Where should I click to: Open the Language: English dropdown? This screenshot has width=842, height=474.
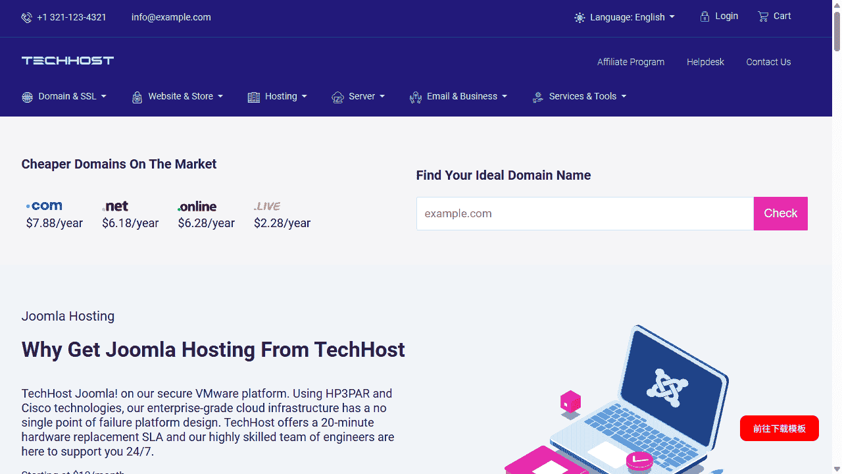tap(625, 17)
